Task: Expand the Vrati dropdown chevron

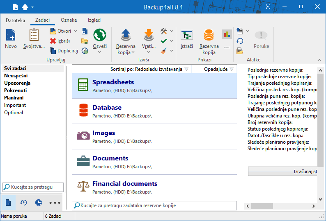Action: tap(149, 52)
